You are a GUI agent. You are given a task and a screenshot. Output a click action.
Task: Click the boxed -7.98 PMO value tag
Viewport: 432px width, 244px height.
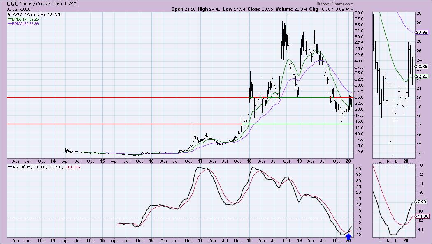point(422,202)
